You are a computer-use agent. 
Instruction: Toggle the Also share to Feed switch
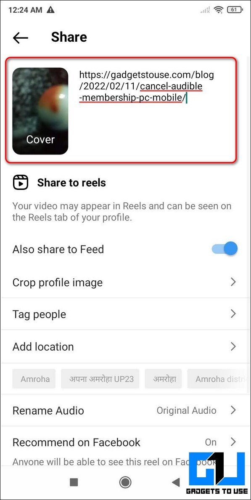click(225, 249)
